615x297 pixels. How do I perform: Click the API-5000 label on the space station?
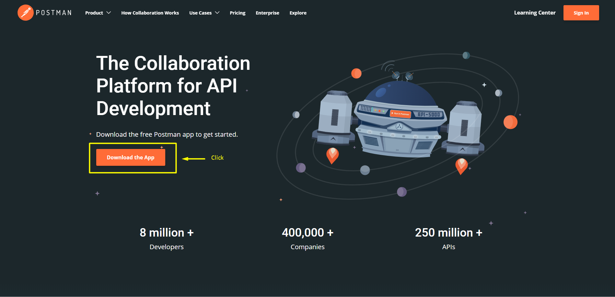coord(428,114)
